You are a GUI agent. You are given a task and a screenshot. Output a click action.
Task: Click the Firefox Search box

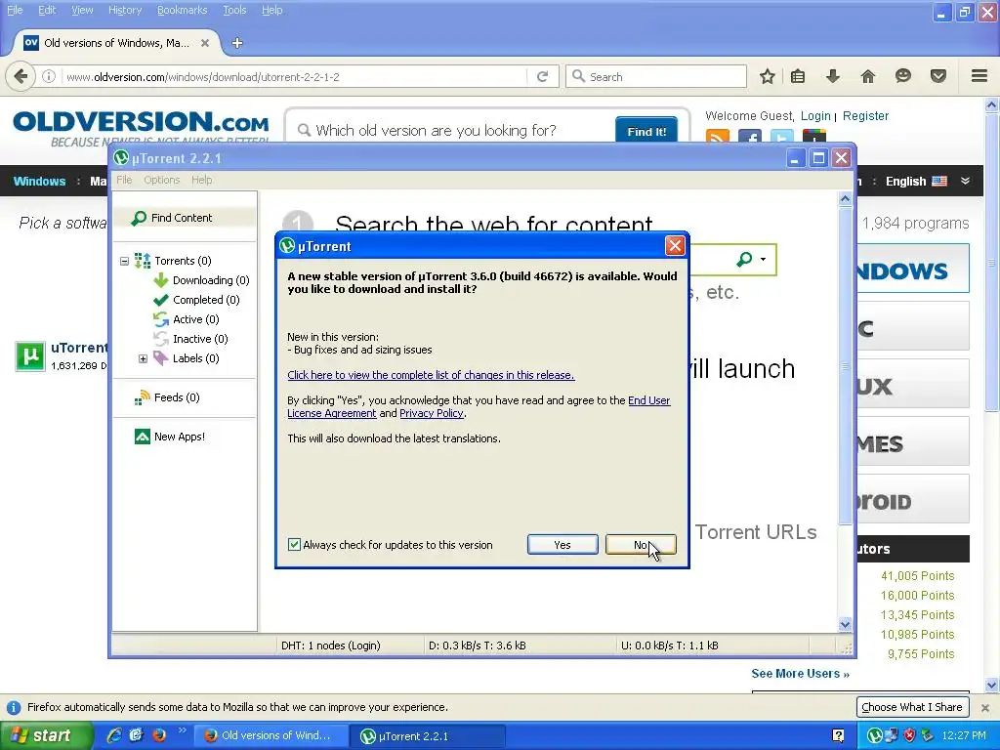656,76
